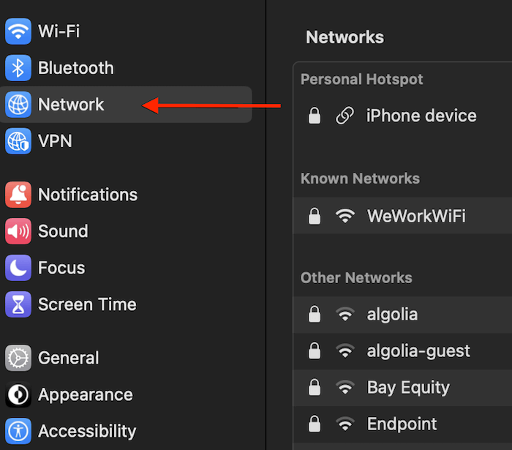Connect to the Endpoint network
Viewport: 512px width, 450px height.
click(x=402, y=424)
